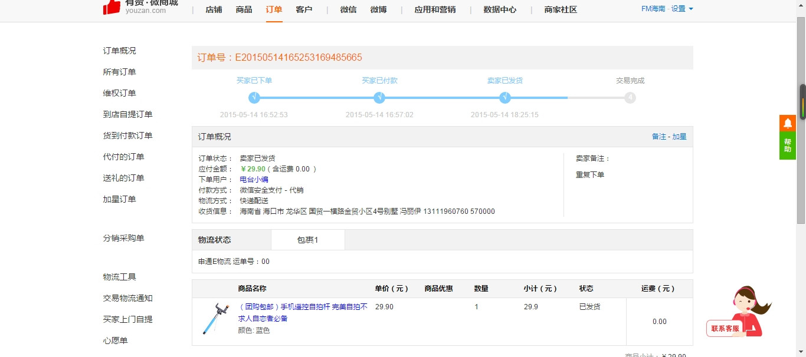Screen dimensions: 806x357
Task: Click the 申通E物流 运单号 text
Action: click(234, 262)
